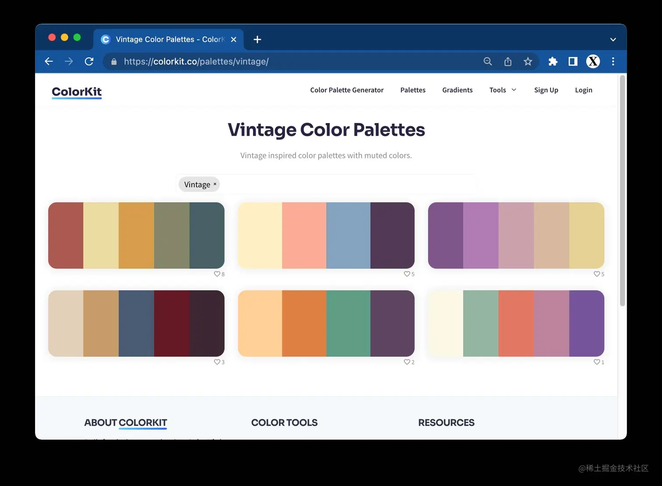Bookmark this page with the star icon
This screenshot has width=662, height=486.
pos(528,61)
